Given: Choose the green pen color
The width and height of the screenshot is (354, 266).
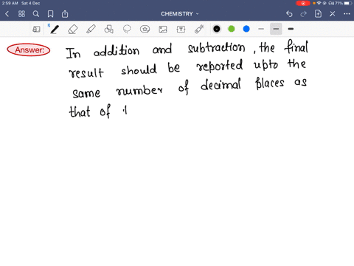Looking at the screenshot, I should 232,29.
